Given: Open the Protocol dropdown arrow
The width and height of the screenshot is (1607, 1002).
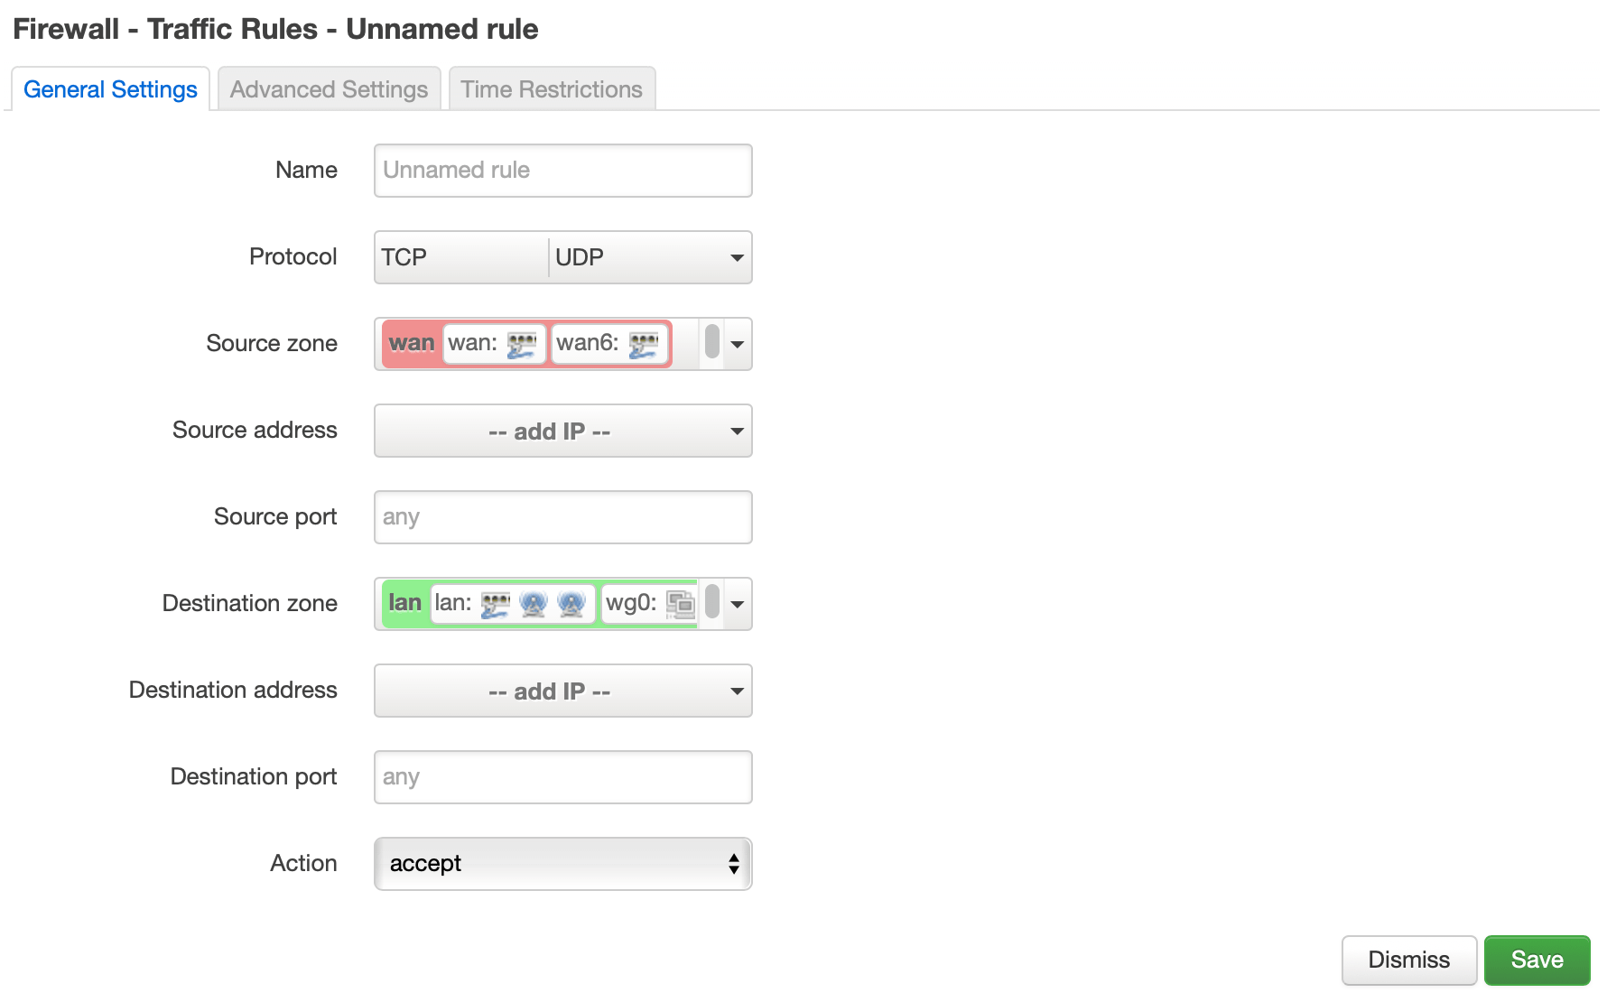Looking at the screenshot, I should tap(737, 258).
